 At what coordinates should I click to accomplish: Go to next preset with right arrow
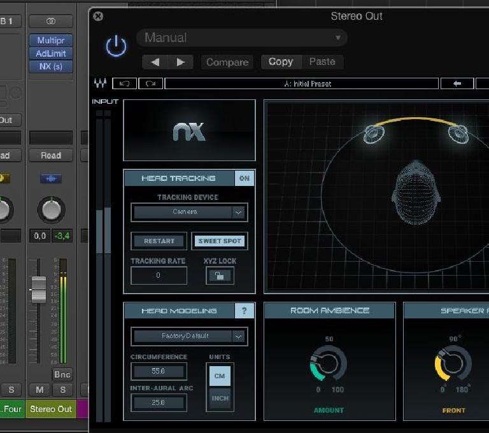(x=181, y=62)
